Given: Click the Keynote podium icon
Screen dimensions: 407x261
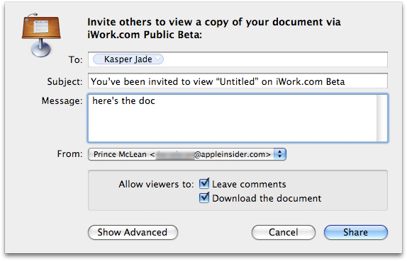Looking at the screenshot, I should (x=41, y=35).
